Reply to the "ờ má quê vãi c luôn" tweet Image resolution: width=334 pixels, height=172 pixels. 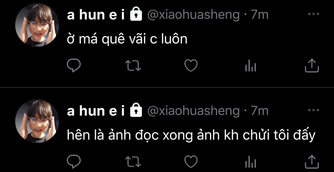[x=74, y=65]
